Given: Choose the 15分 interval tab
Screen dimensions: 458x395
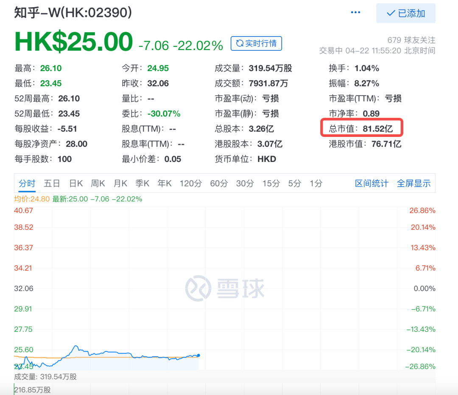Looking at the screenshot, I should coord(271,184).
